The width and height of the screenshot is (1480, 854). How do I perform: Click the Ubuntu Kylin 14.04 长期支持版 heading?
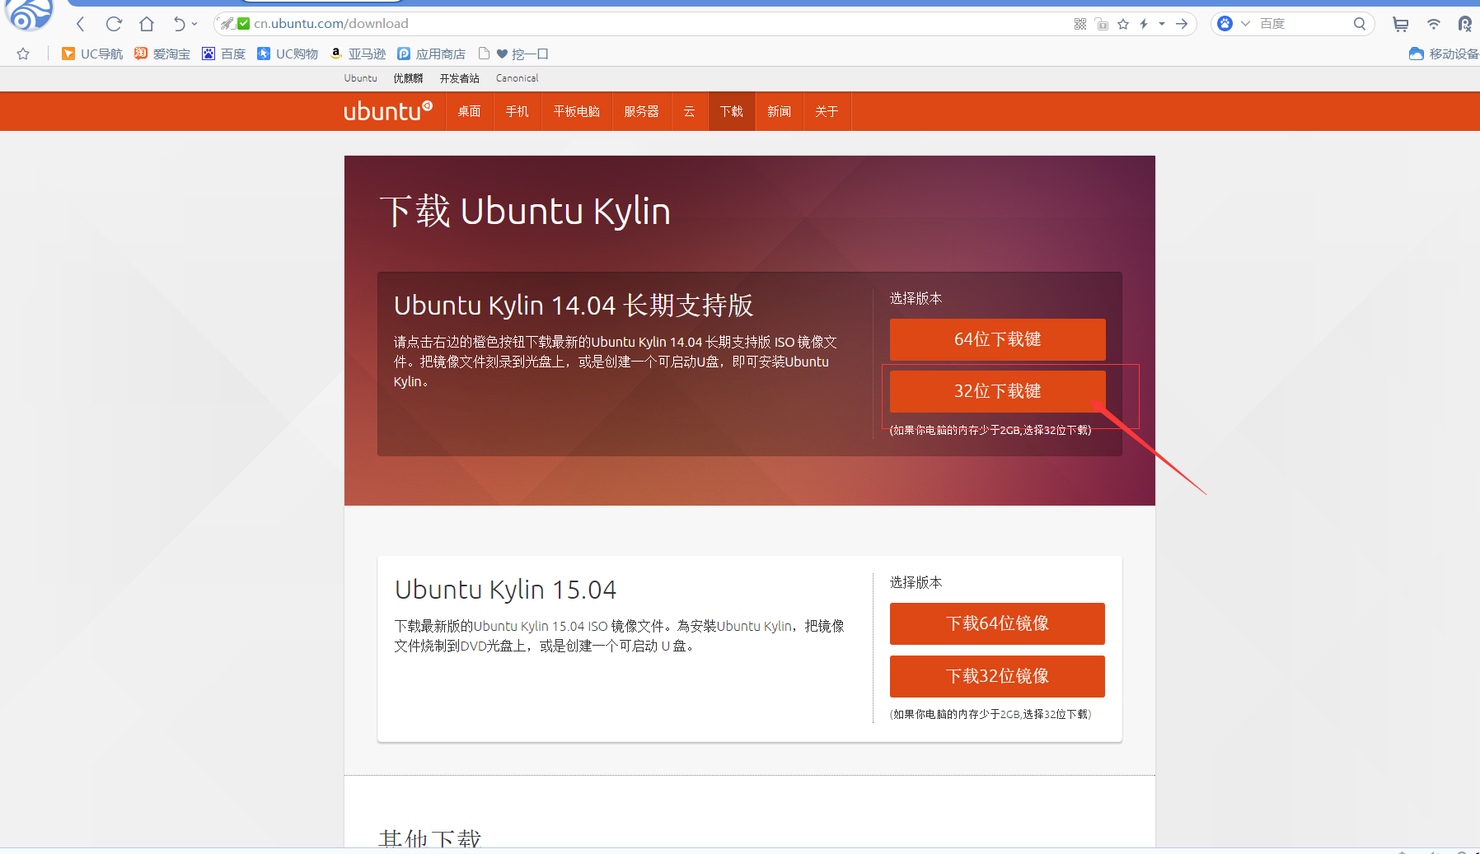574,306
